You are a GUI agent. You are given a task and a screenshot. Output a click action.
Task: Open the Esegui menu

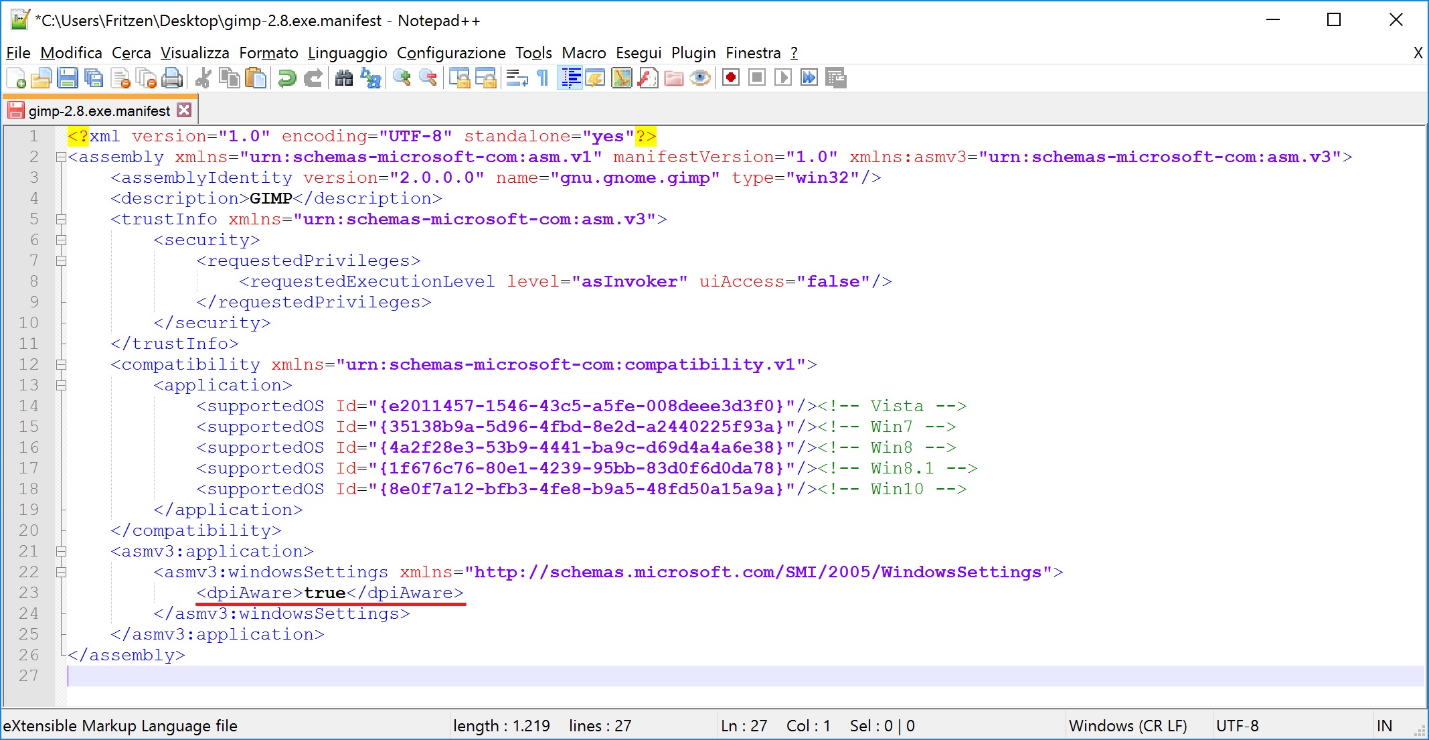click(x=639, y=53)
